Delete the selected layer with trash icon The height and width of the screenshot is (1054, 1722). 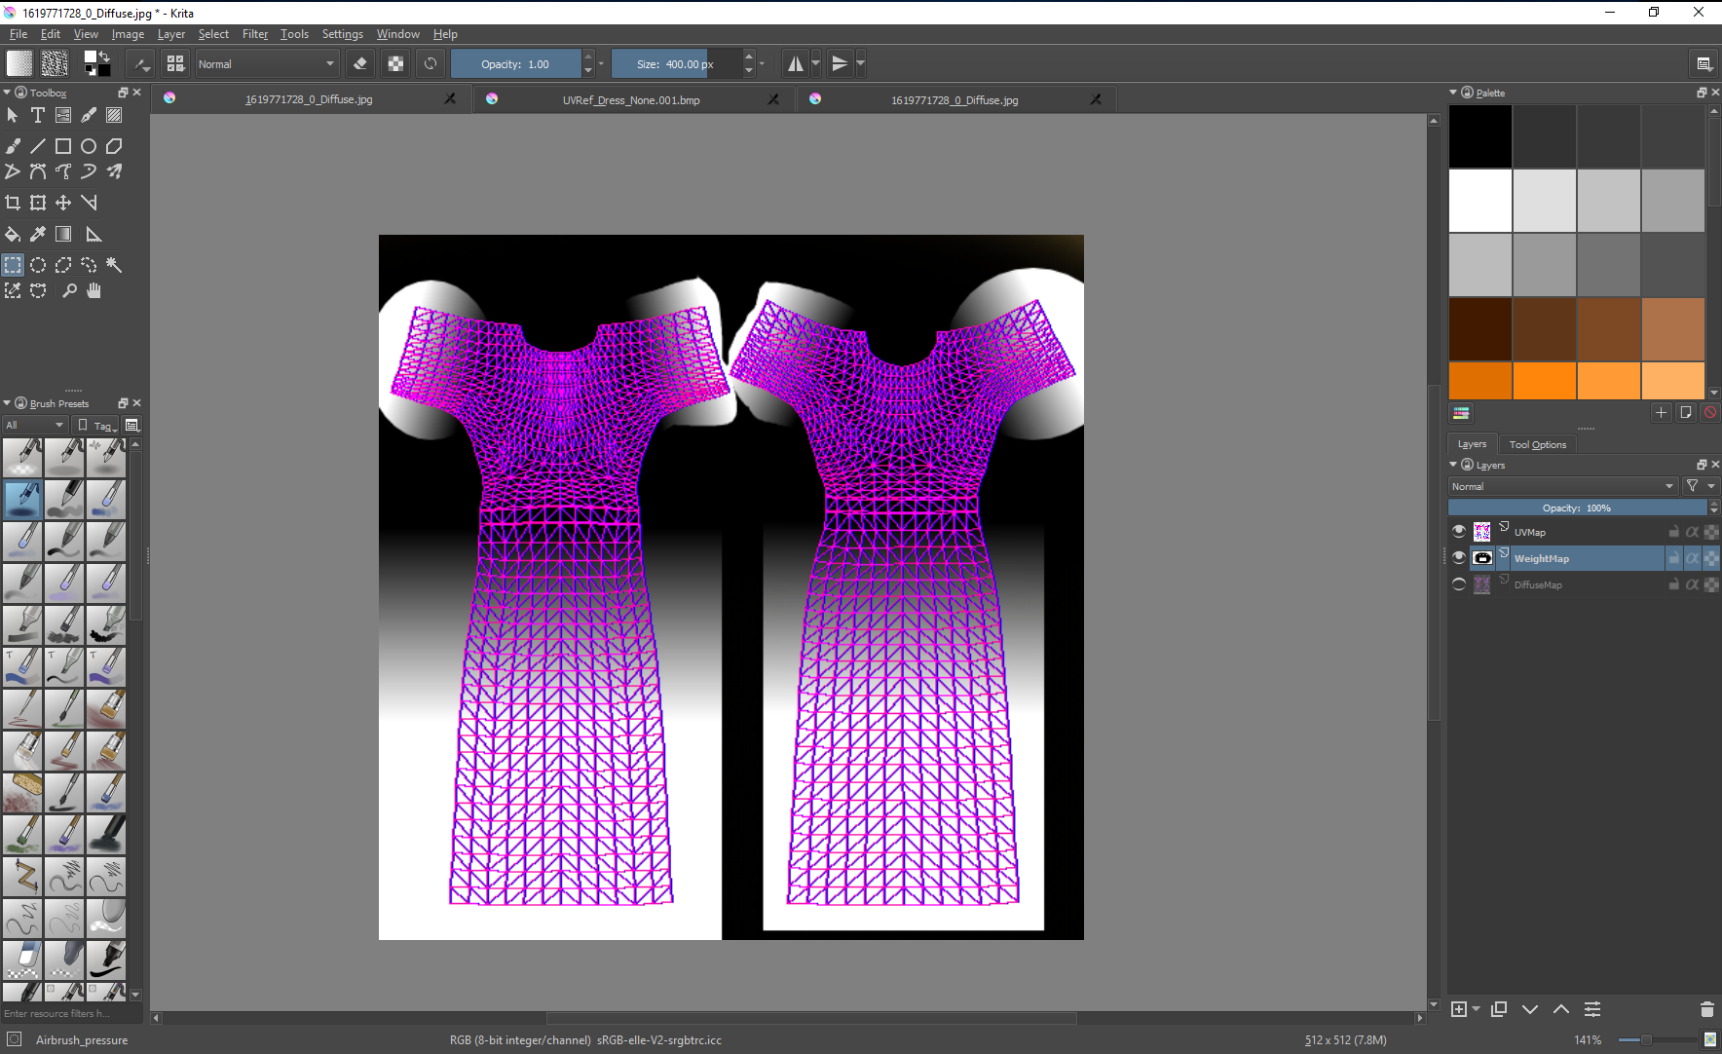(1706, 1009)
